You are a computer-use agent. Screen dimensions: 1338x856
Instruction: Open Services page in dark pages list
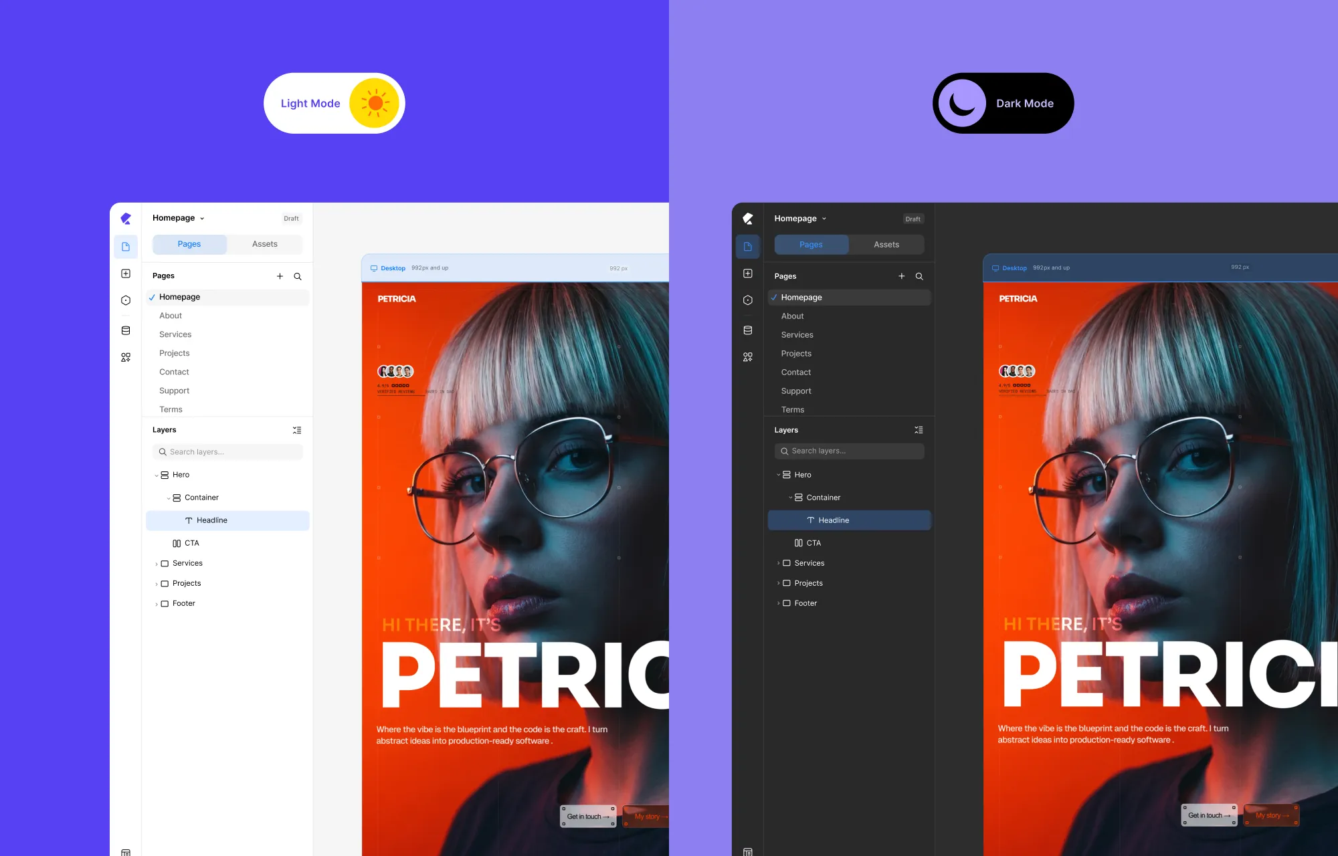(797, 335)
